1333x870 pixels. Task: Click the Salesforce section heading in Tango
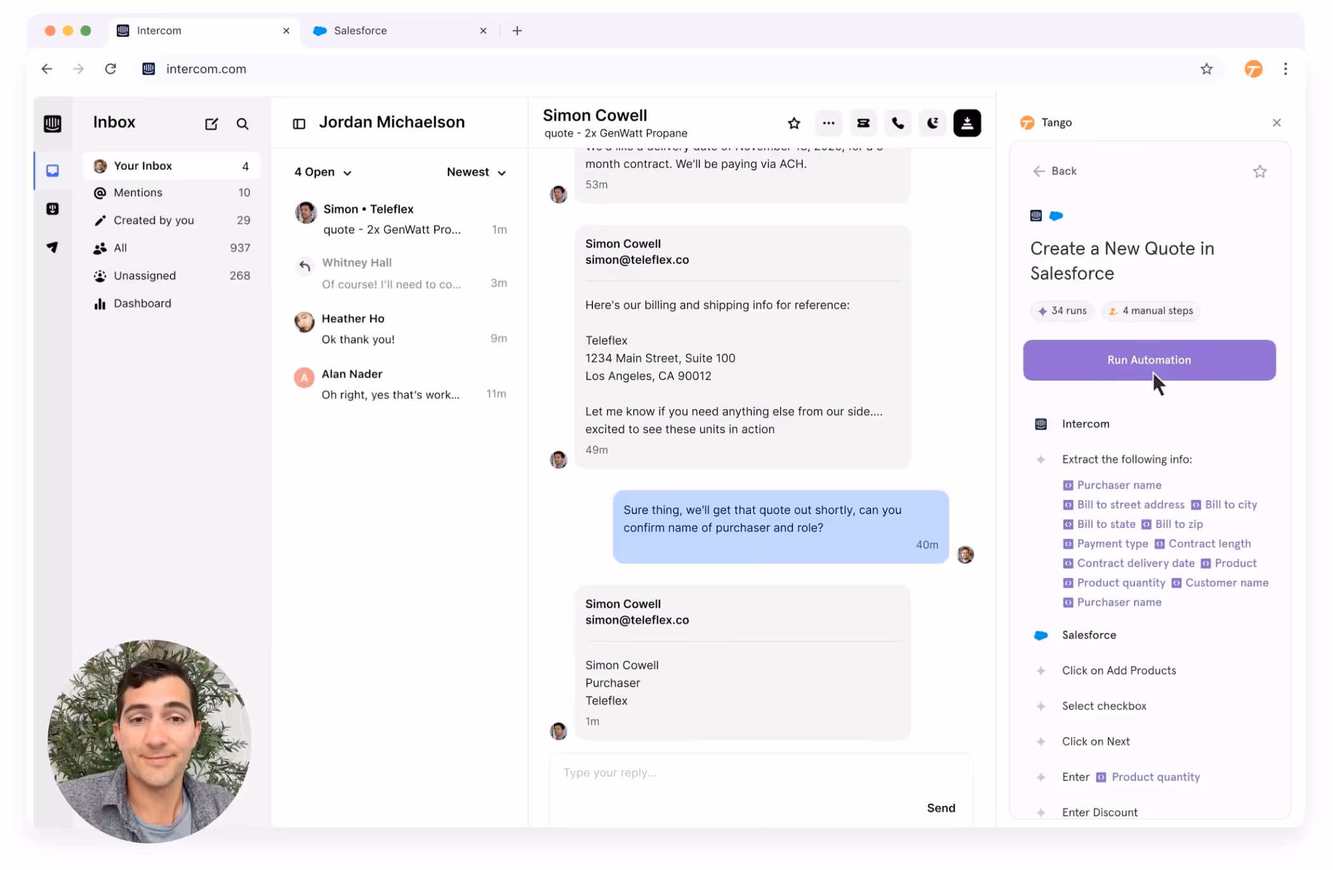tap(1089, 635)
